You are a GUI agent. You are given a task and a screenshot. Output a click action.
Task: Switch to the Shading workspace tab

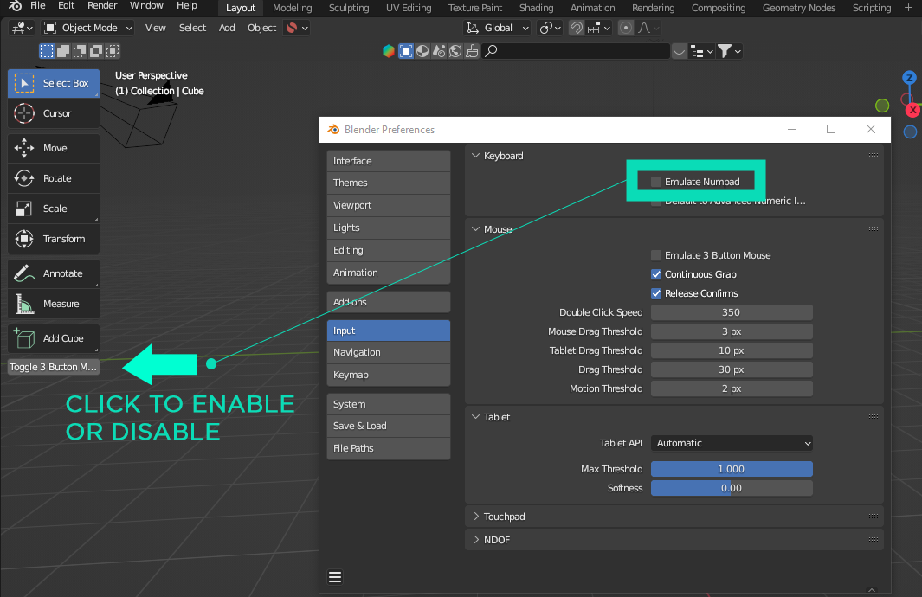point(536,8)
